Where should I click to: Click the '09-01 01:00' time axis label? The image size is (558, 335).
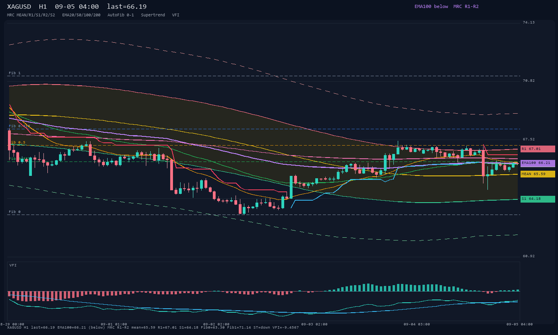click(114, 324)
